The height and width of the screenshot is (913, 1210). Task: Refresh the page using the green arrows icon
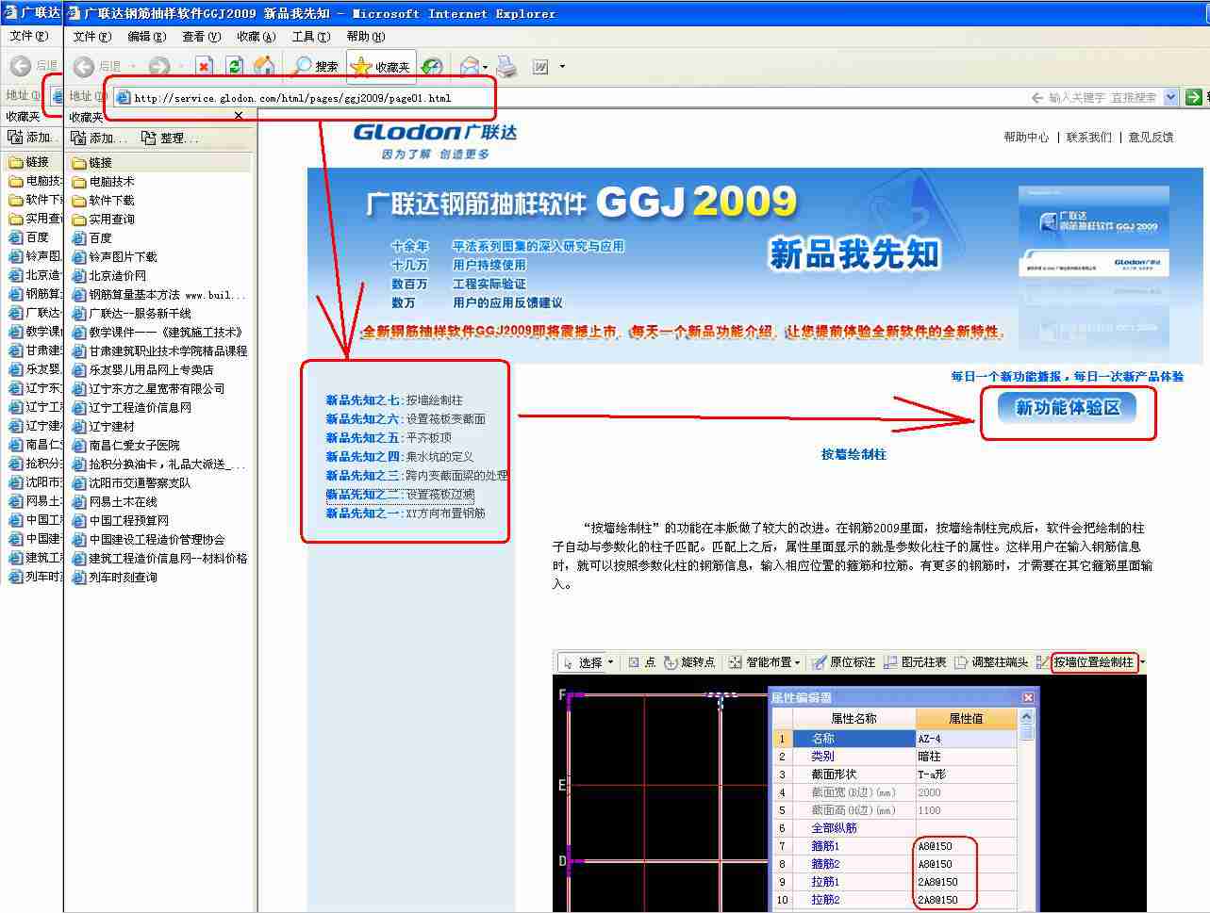235,66
